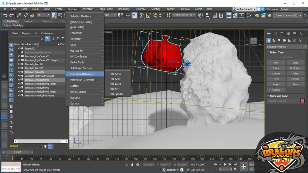Choose FFD 4x4x4 from submenu
308x173 pixels.
click(x=115, y=84)
